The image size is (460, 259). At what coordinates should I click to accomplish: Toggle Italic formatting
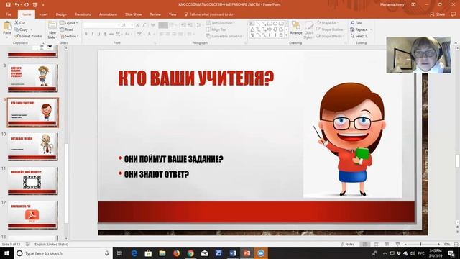(x=93, y=35)
